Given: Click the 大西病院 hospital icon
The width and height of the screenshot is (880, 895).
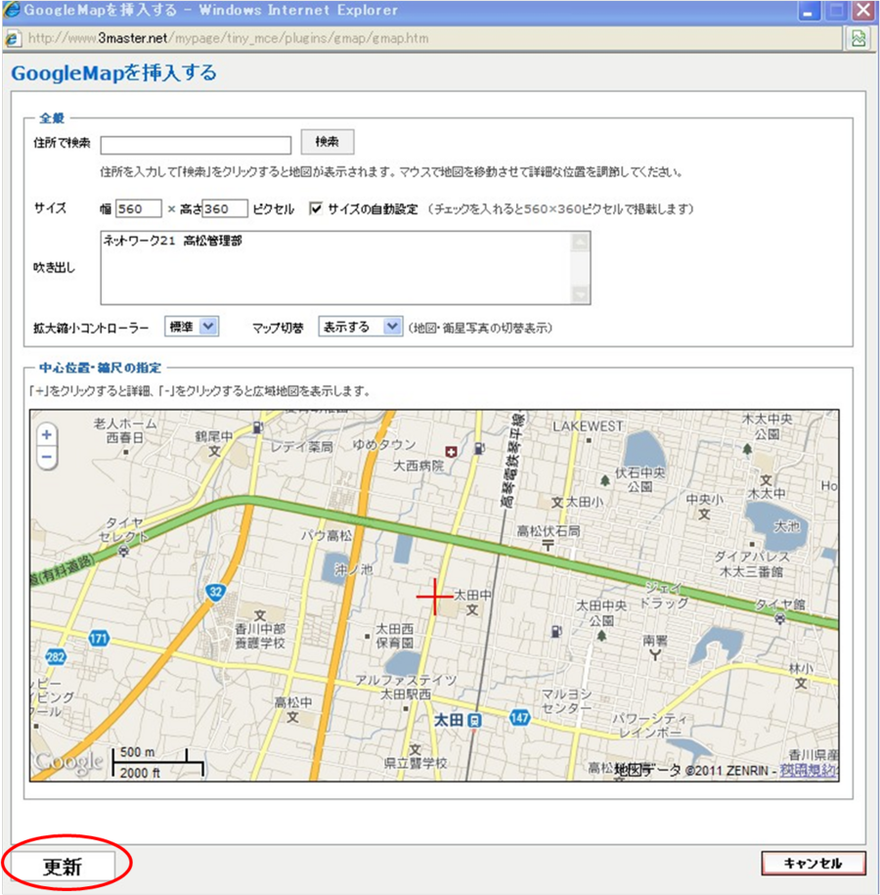Looking at the screenshot, I should point(451,453).
